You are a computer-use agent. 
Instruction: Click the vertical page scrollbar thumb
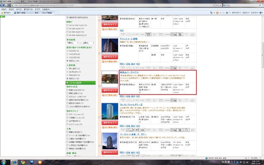pos(262,55)
